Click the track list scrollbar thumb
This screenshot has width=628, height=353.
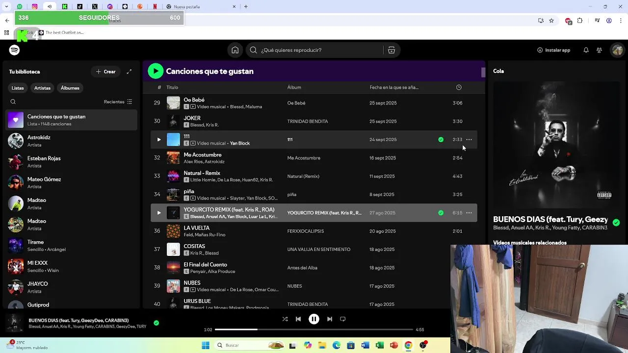click(483, 73)
